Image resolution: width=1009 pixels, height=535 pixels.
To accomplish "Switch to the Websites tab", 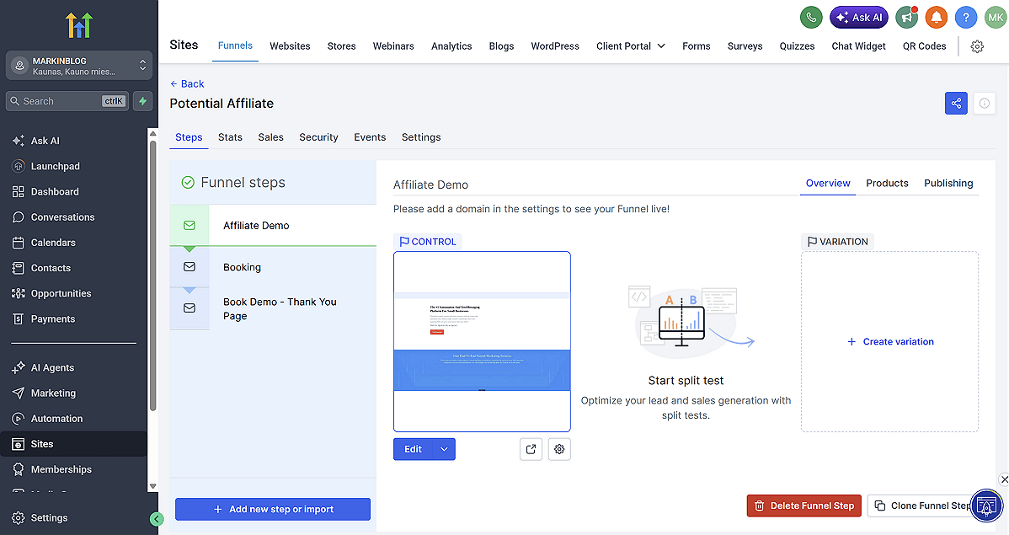I will point(290,46).
